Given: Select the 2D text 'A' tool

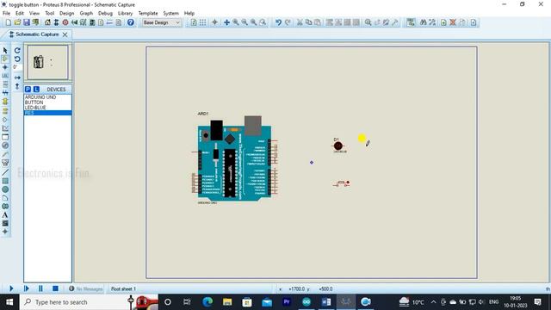Looking at the screenshot, I should pyautogui.click(x=5, y=214).
